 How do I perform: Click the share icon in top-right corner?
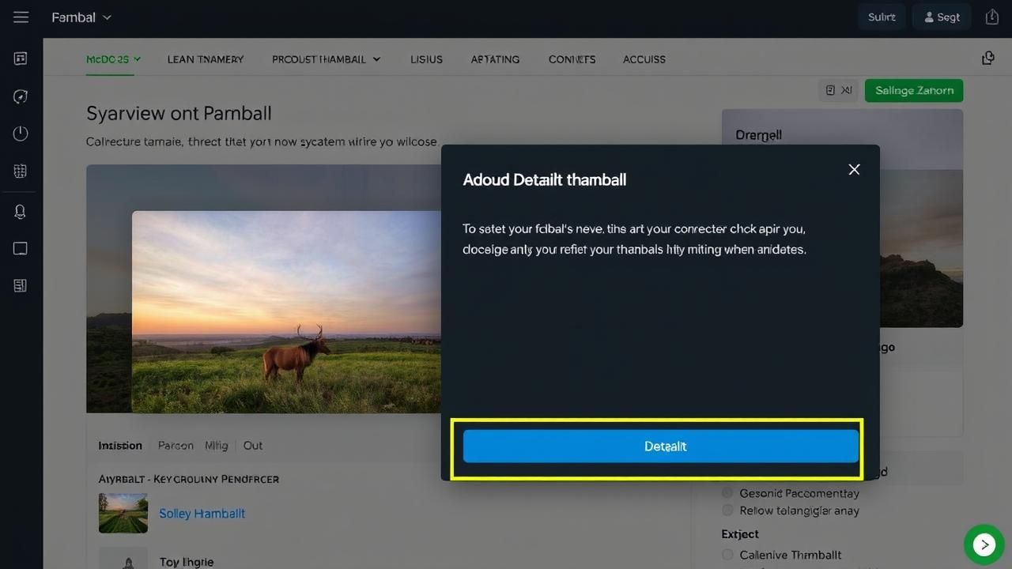(992, 17)
